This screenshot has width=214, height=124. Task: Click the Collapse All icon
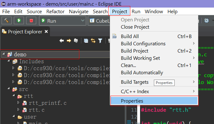[x=86, y=41]
